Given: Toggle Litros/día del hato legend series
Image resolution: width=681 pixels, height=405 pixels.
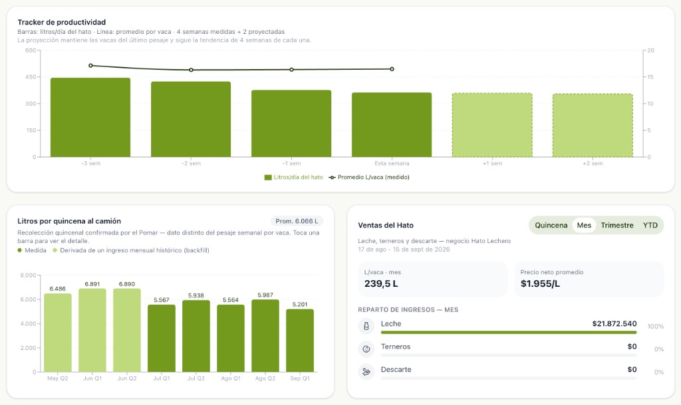Looking at the screenshot, I should click(x=293, y=177).
